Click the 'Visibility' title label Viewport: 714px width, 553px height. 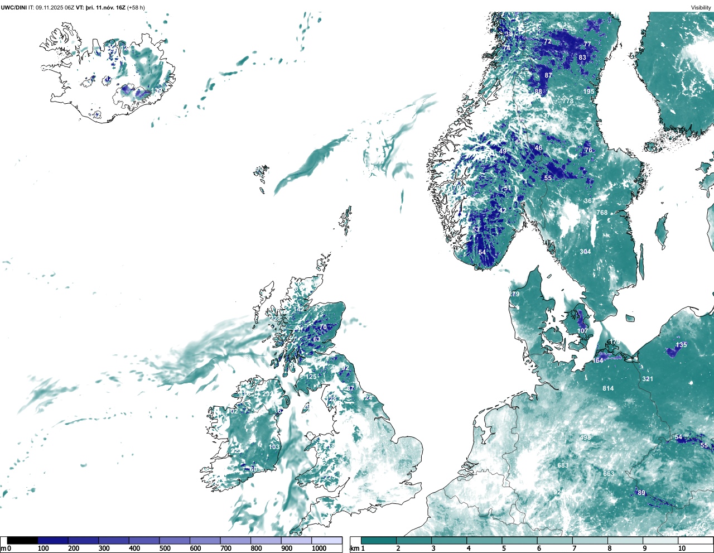tap(701, 8)
